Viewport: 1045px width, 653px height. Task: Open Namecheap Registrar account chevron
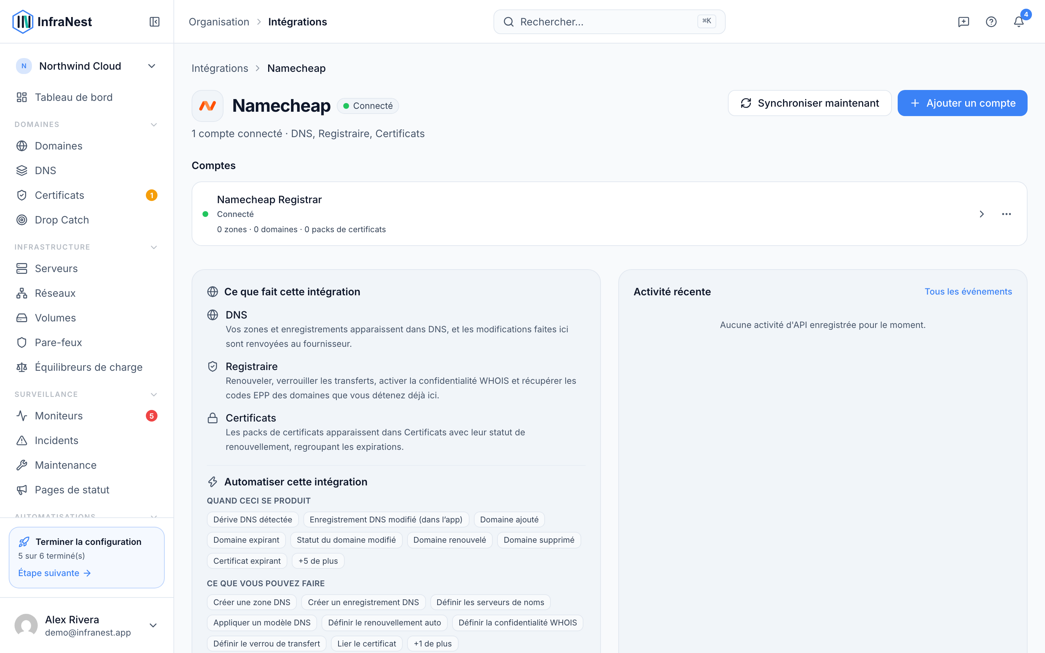click(x=982, y=214)
